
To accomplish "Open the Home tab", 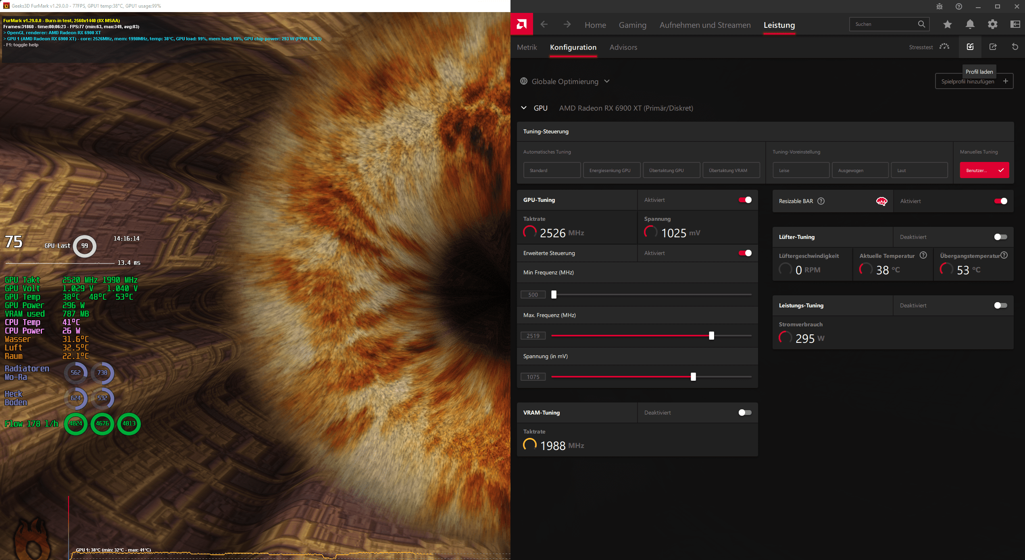I will tap(595, 25).
